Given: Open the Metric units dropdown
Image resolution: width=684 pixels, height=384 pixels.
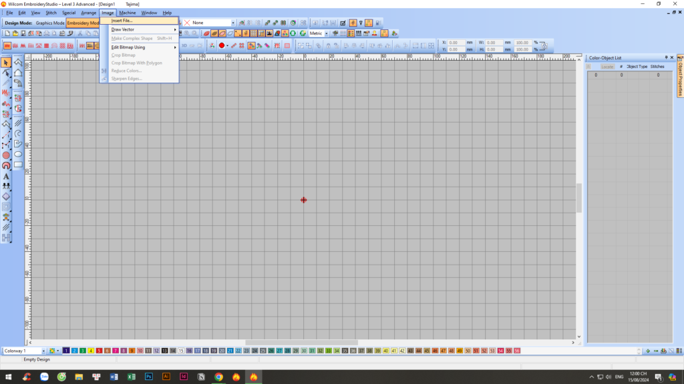Looking at the screenshot, I should click(x=326, y=33).
